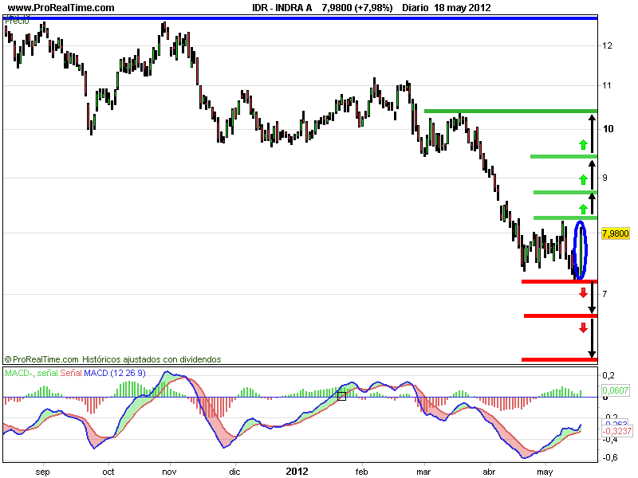Click the small square marker on MACD

(x=342, y=396)
